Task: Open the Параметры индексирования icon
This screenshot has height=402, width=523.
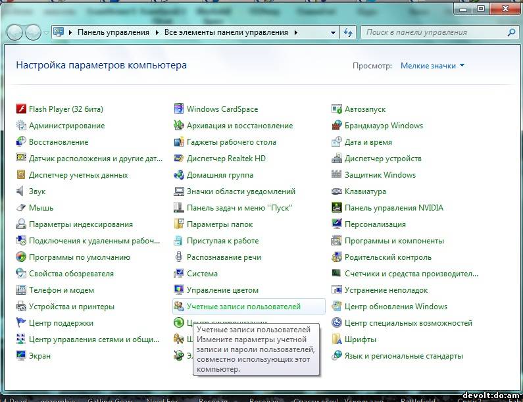Action: click(x=21, y=224)
